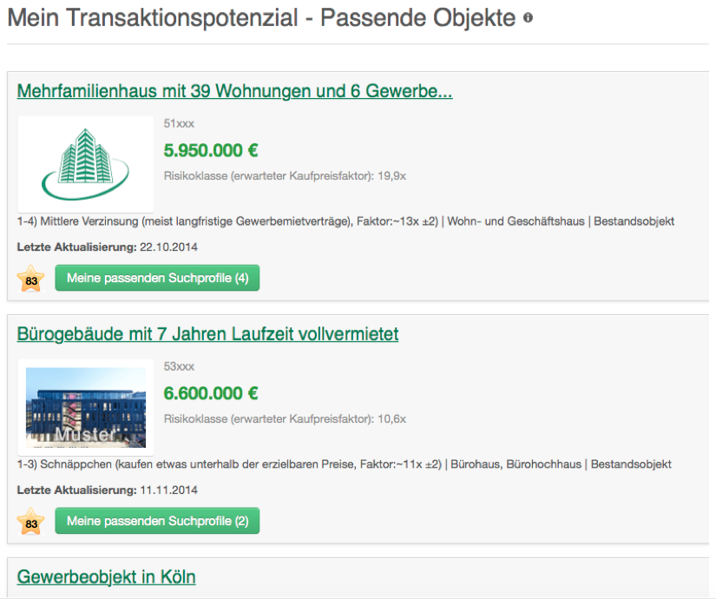Click the 51xxx postal code label
The image size is (716, 599).
(179, 124)
